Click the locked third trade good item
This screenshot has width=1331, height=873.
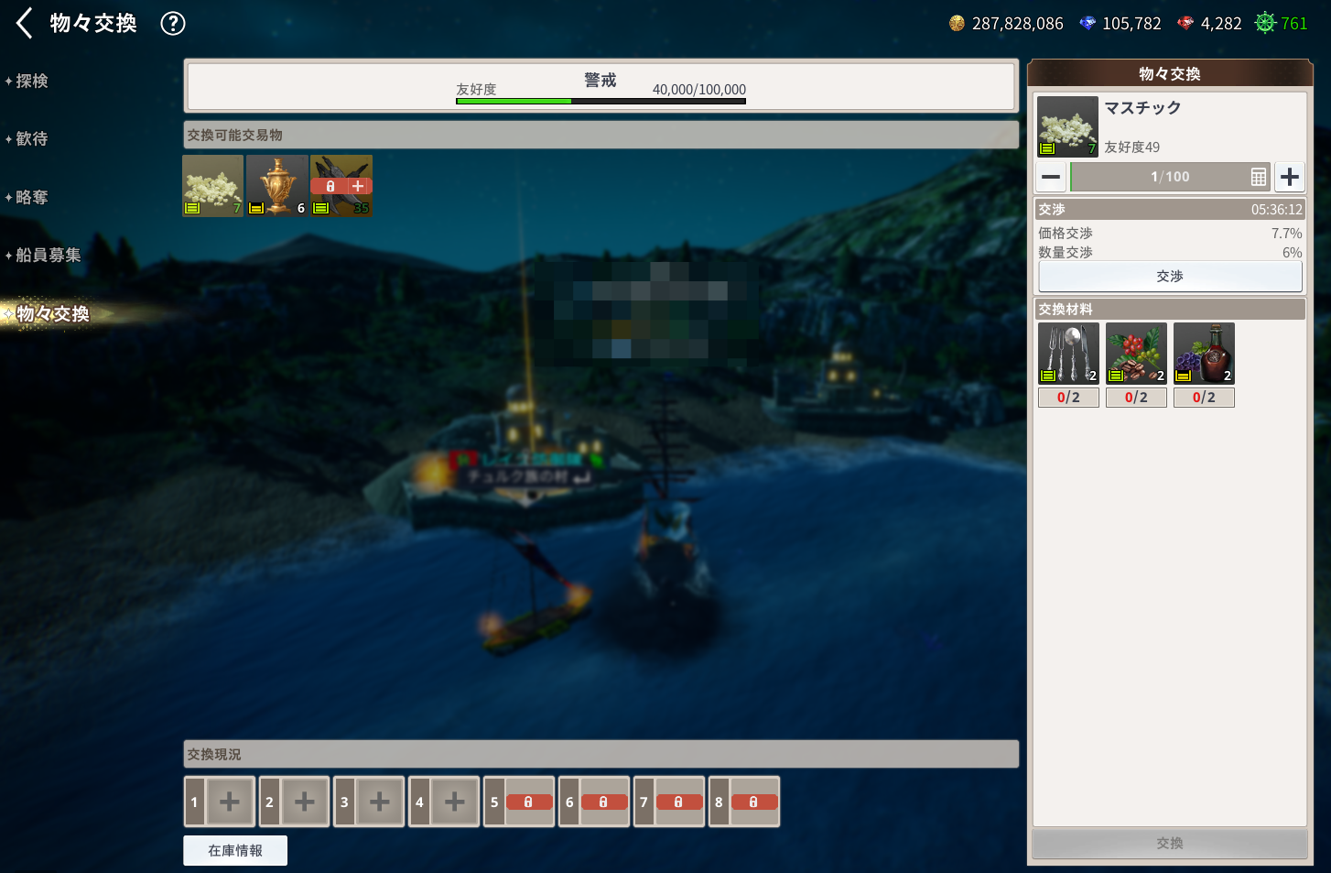(x=341, y=185)
